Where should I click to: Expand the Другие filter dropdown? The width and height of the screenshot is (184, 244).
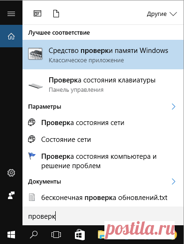[x=162, y=14]
